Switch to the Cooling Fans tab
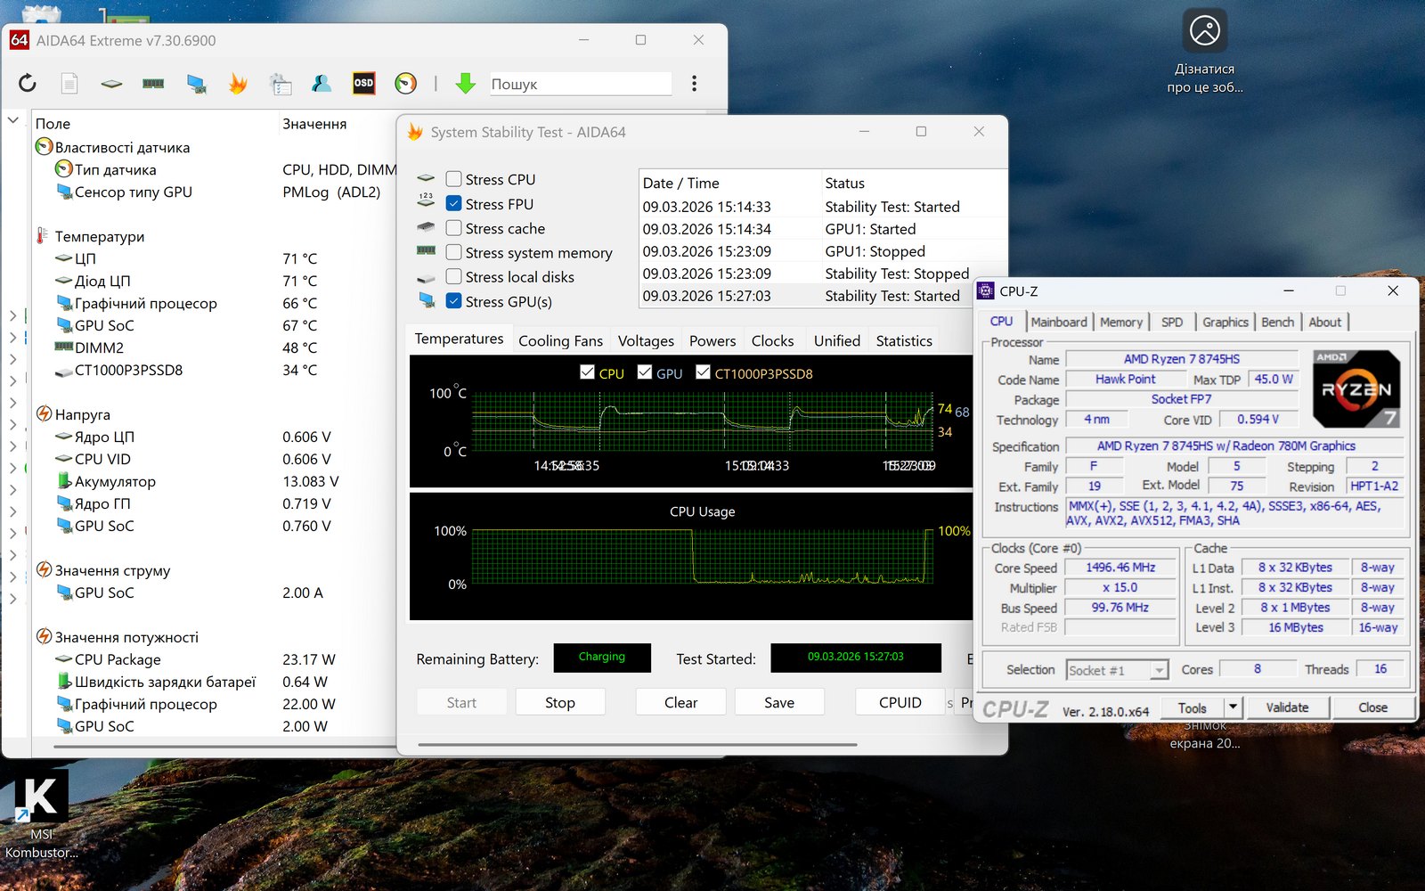The image size is (1425, 891). (x=560, y=340)
